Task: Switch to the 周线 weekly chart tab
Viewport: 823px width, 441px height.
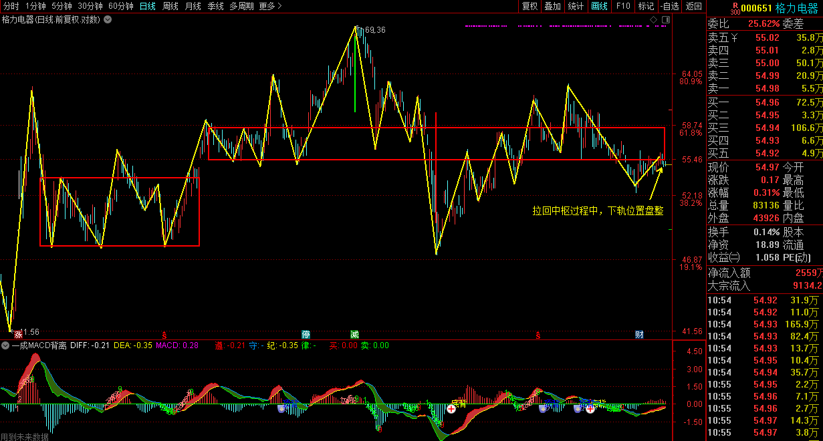Action: (x=170, y=6)
